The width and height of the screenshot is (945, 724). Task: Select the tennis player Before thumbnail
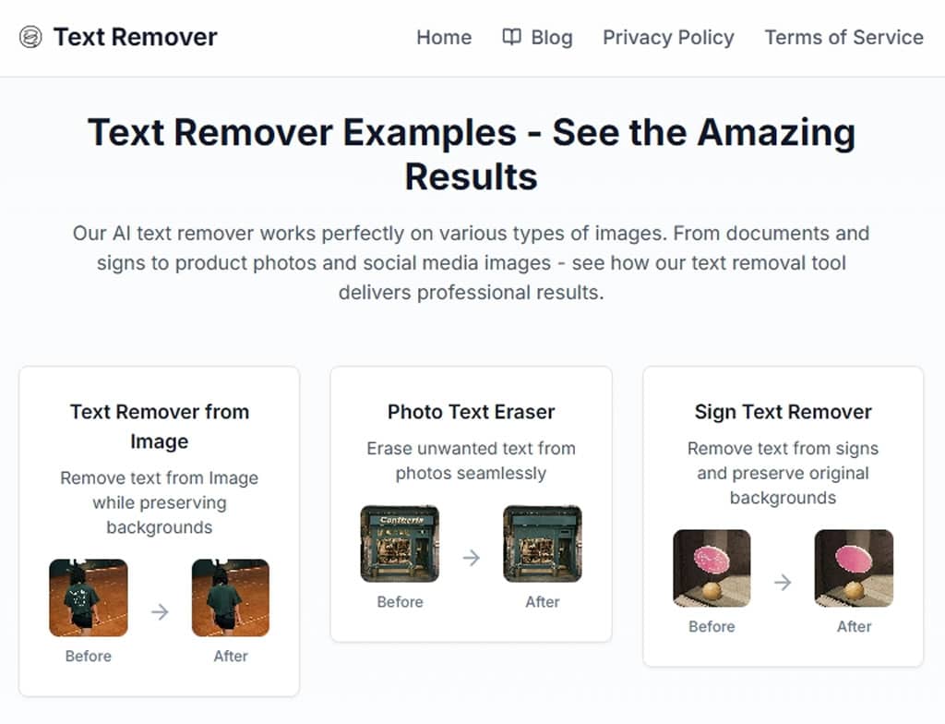point(89,597)
